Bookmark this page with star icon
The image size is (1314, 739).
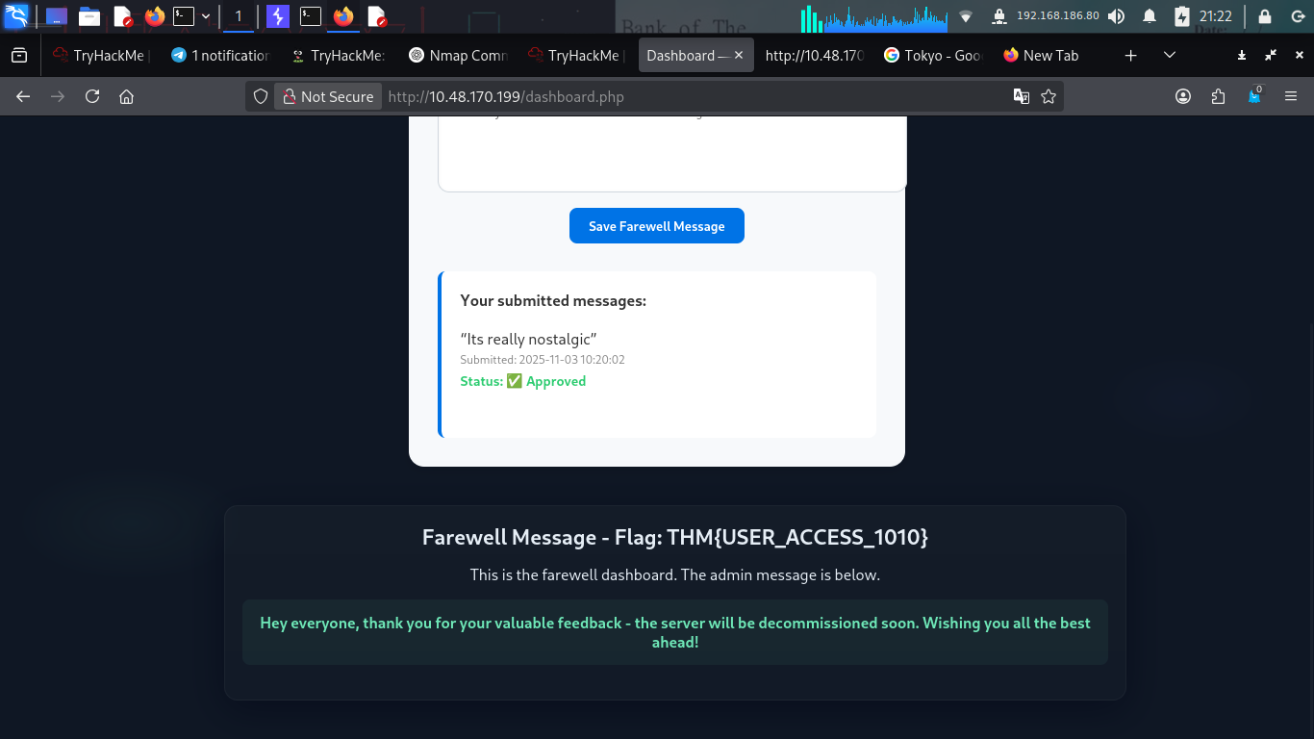tap(1049, 96)
